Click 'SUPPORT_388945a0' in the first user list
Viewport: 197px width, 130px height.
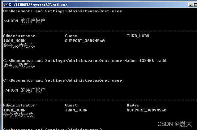click(x=85, y=41)
